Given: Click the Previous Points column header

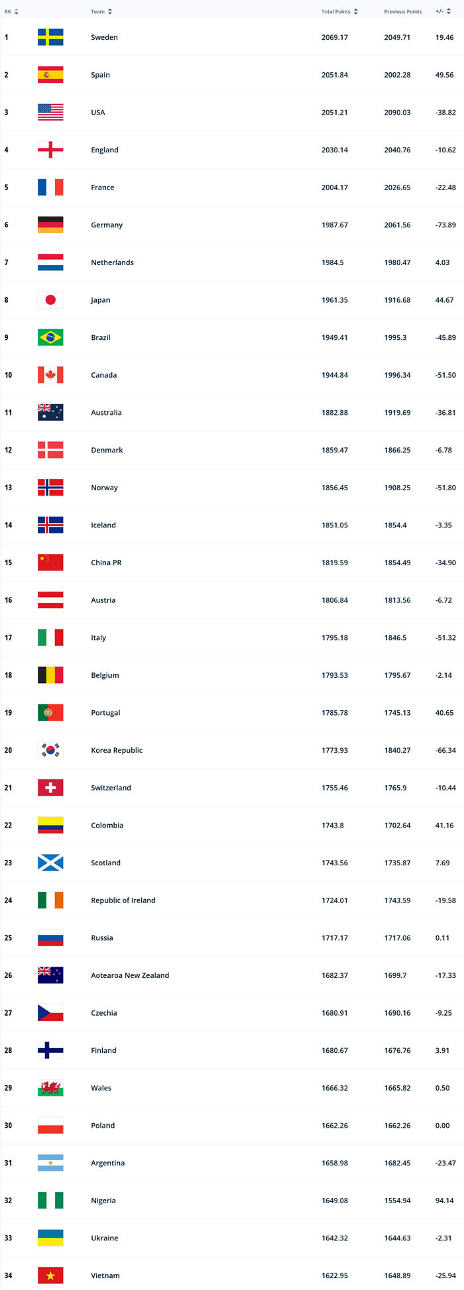Looking at the screenshot, I should 402,12.
